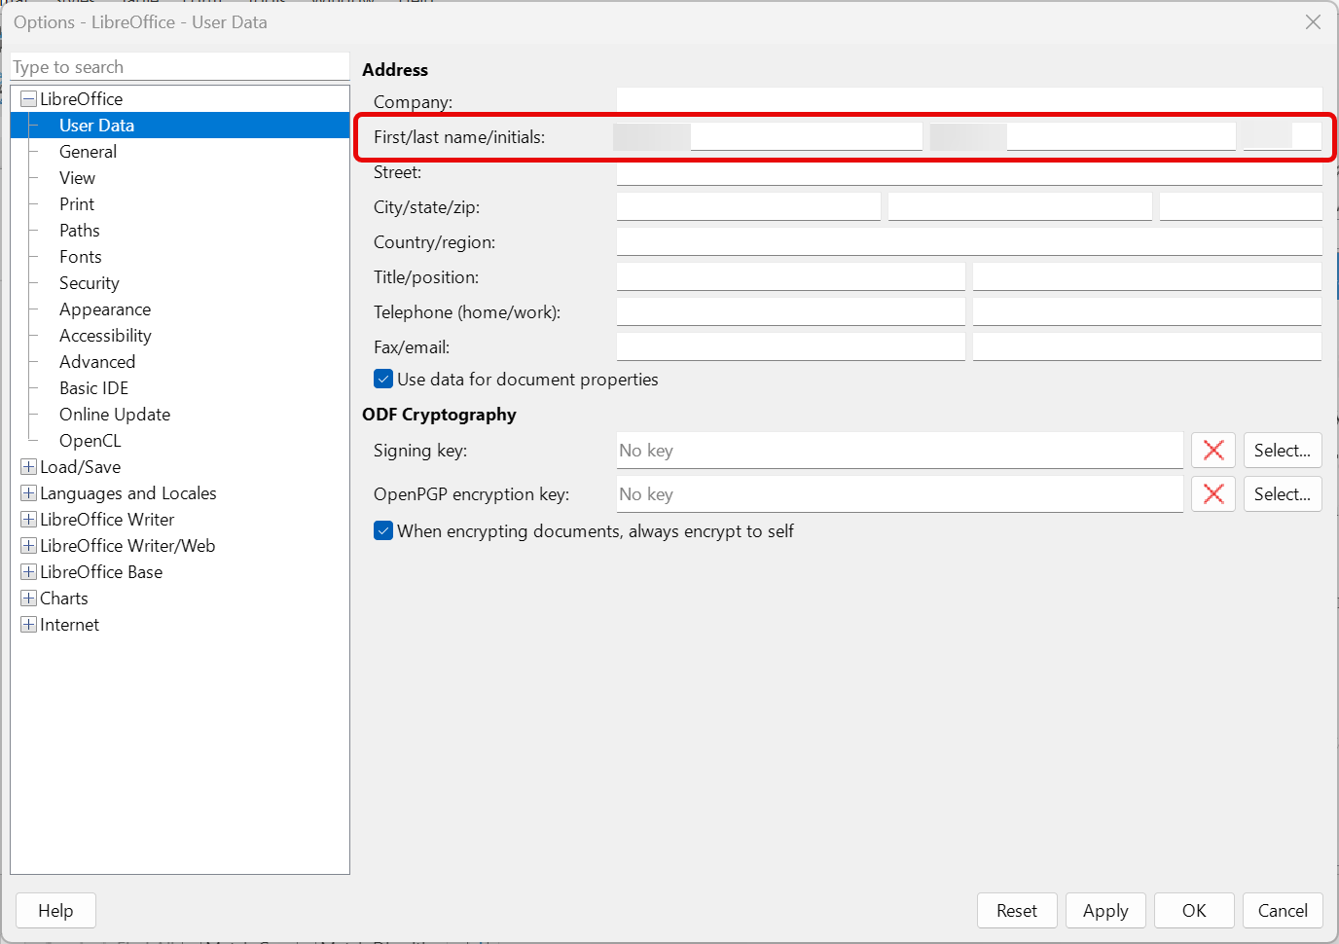
Task: Click the Street input field
Action: pos(969,172)
